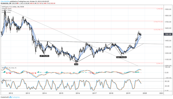Click the 2019 label on the time axis
173x99 pixels.
[128, 93]
